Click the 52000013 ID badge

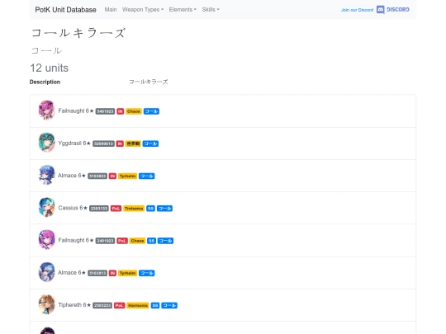[103, 143]
